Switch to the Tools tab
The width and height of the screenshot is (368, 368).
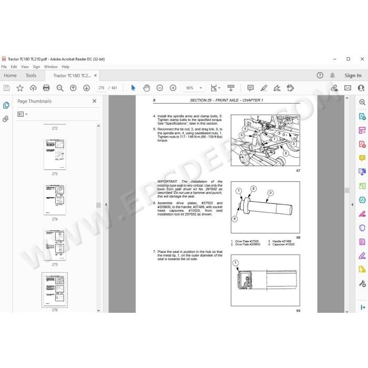click(31, 76)
